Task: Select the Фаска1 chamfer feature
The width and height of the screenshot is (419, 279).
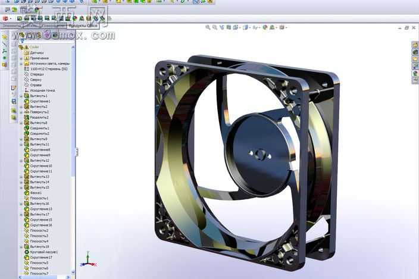Action: (x=33, y=193)
